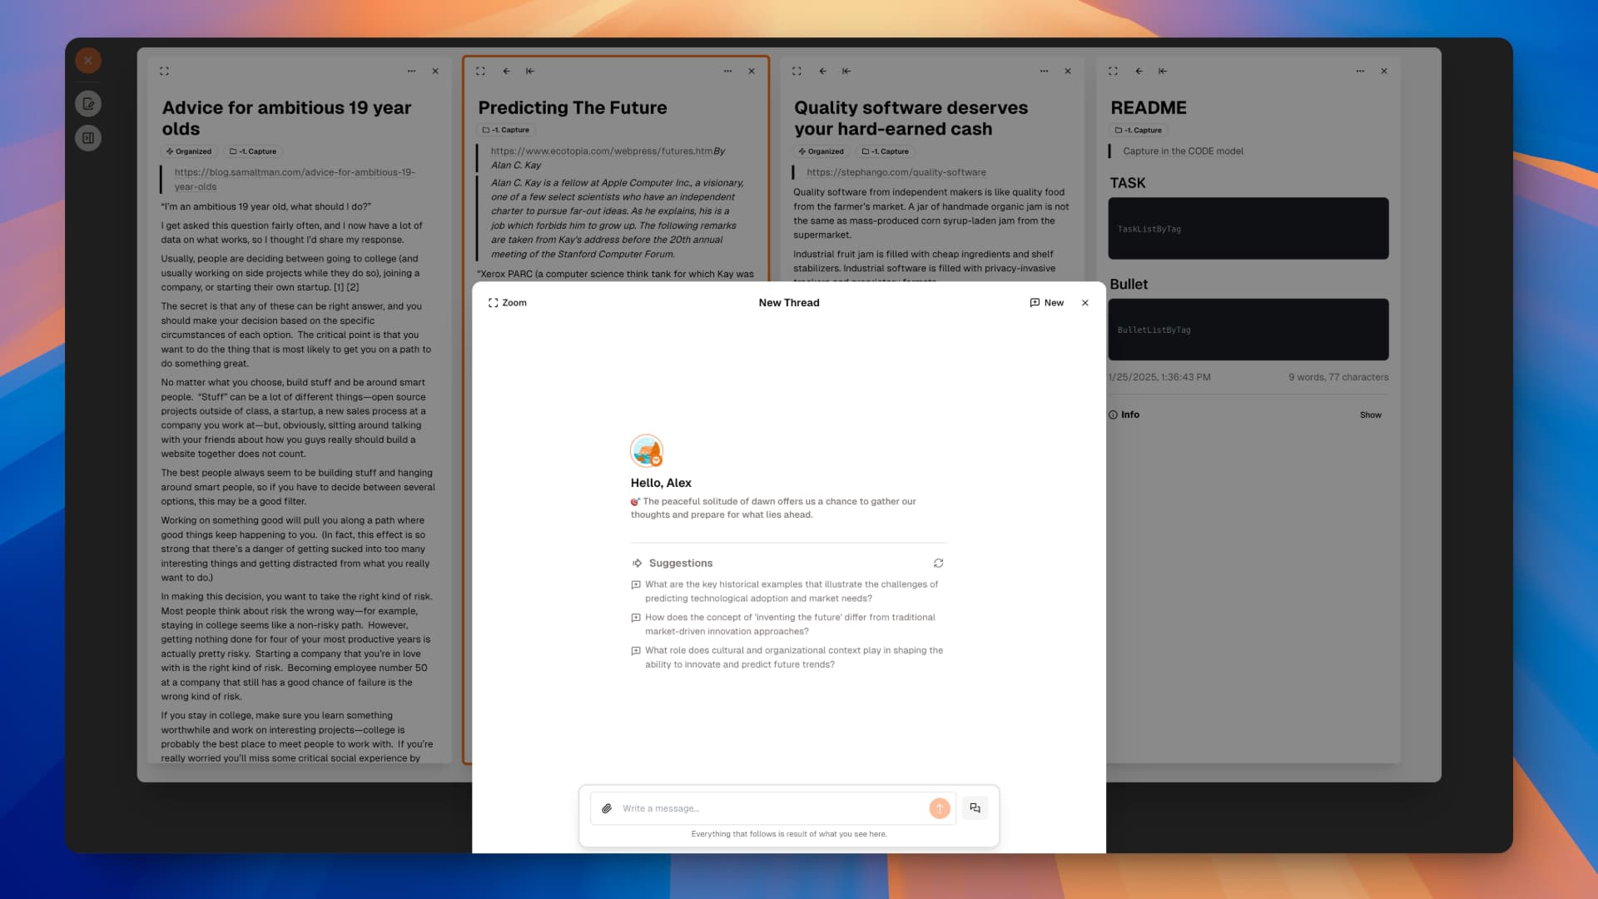Click the sidebar note/document icon on left rail
This screenshot has width=1598, height=899.
pyautogui.click(x=89, y=103)
